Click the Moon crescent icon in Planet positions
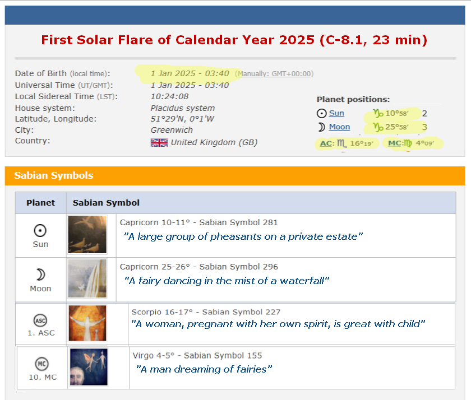 coord(321,127)
